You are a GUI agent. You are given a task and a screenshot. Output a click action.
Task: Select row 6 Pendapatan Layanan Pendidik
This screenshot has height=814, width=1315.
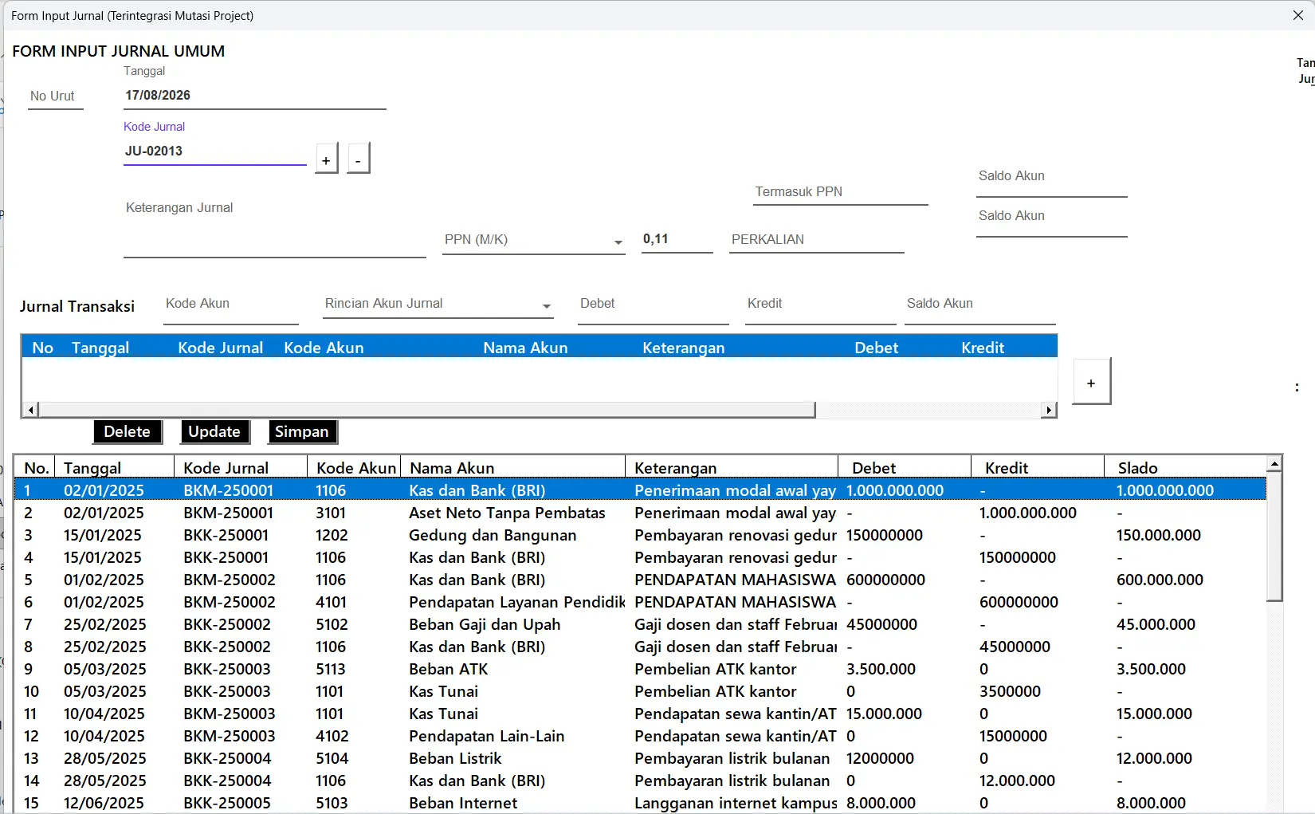point(640,602)
